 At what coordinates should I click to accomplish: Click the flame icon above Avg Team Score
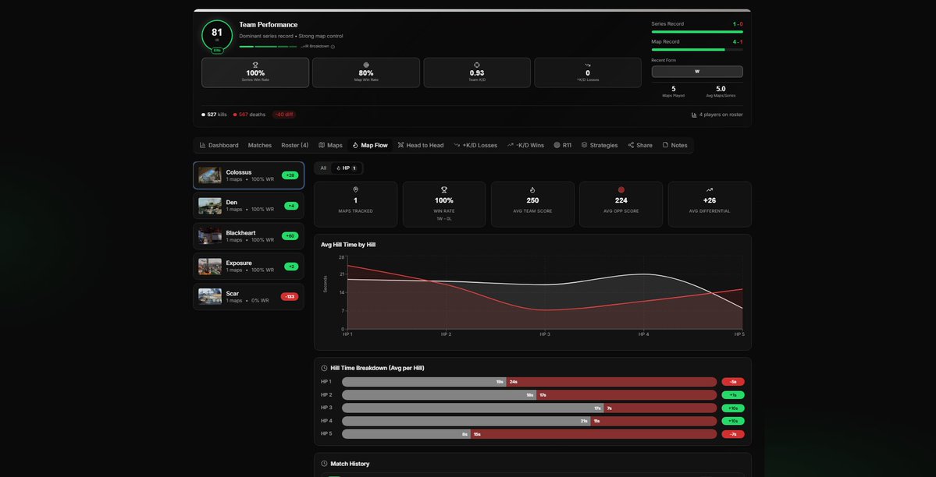pyautogui.click(x=532, y=189)
